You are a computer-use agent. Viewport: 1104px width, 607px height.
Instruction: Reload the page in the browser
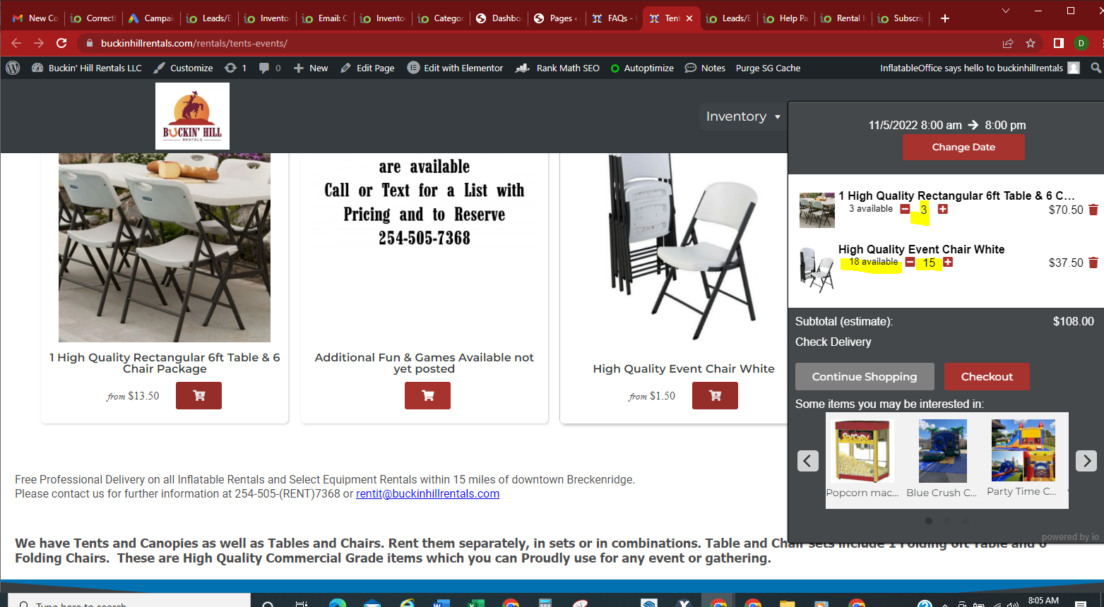[x=61, y=43]
